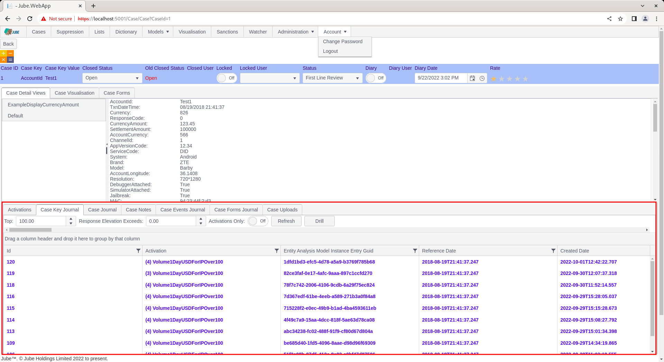Viewport: 664px width, 362px height.
Task: Open a new browser tab
Action: [x=93, y=6]
